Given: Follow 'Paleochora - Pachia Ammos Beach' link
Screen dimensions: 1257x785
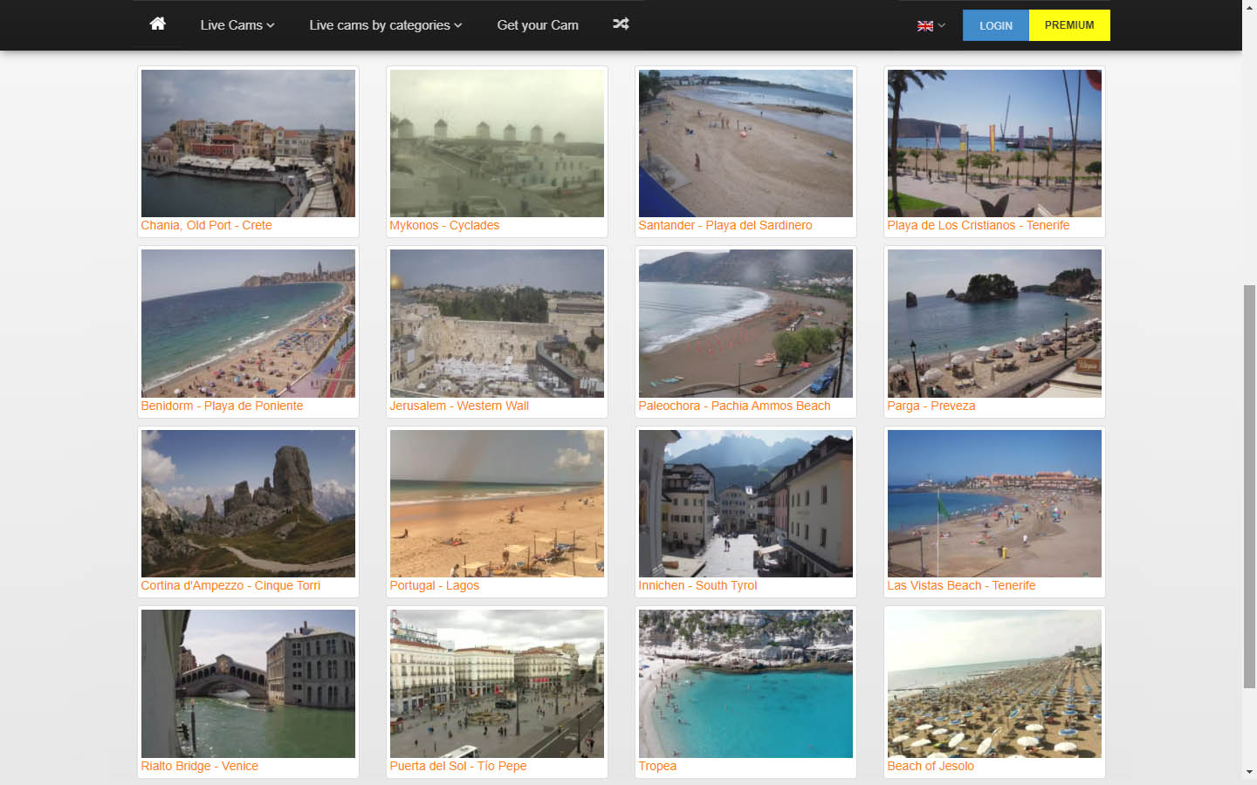Looking at the screenshot, I should point(734,406).
